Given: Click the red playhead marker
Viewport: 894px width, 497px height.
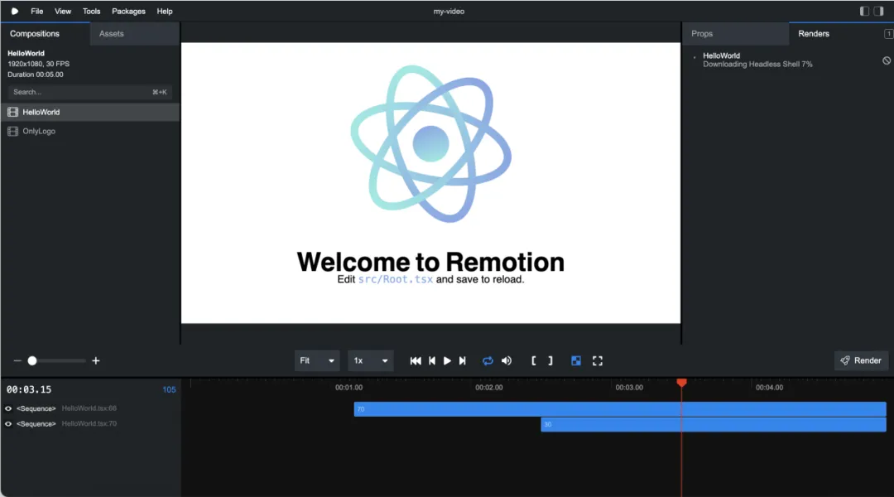Looking at the screenshot, I should [681, 383].
